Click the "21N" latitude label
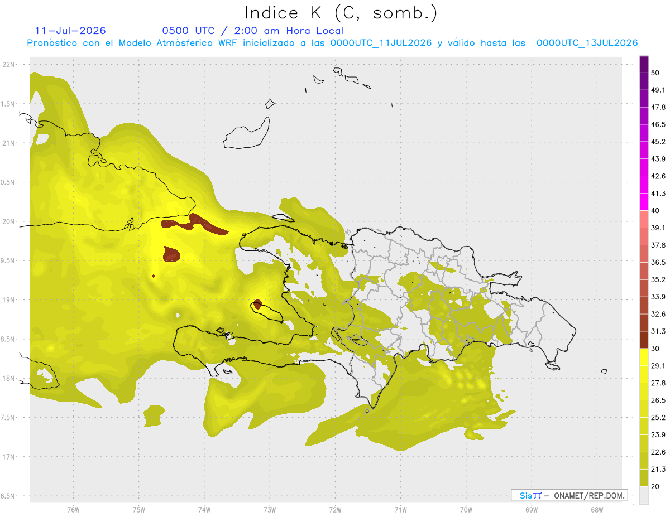The height and width of the screenshot is (517, 670). 8,143
